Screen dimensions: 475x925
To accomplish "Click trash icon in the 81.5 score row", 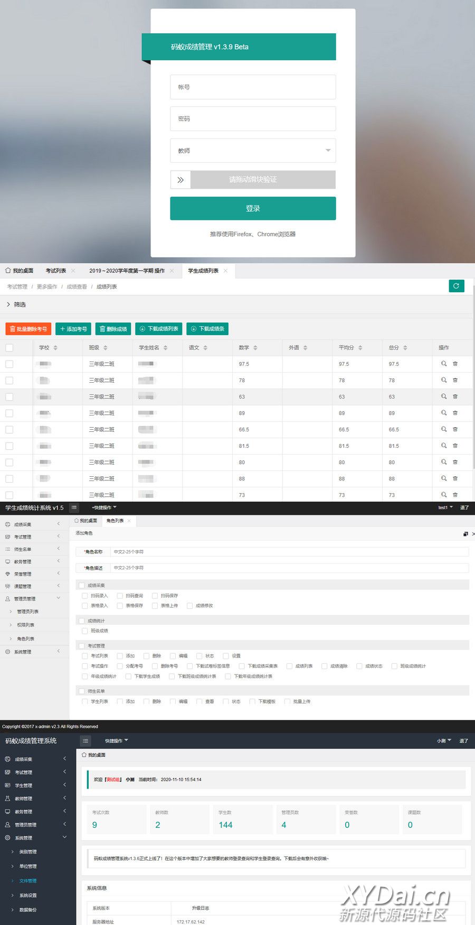I will click(455, 446).
